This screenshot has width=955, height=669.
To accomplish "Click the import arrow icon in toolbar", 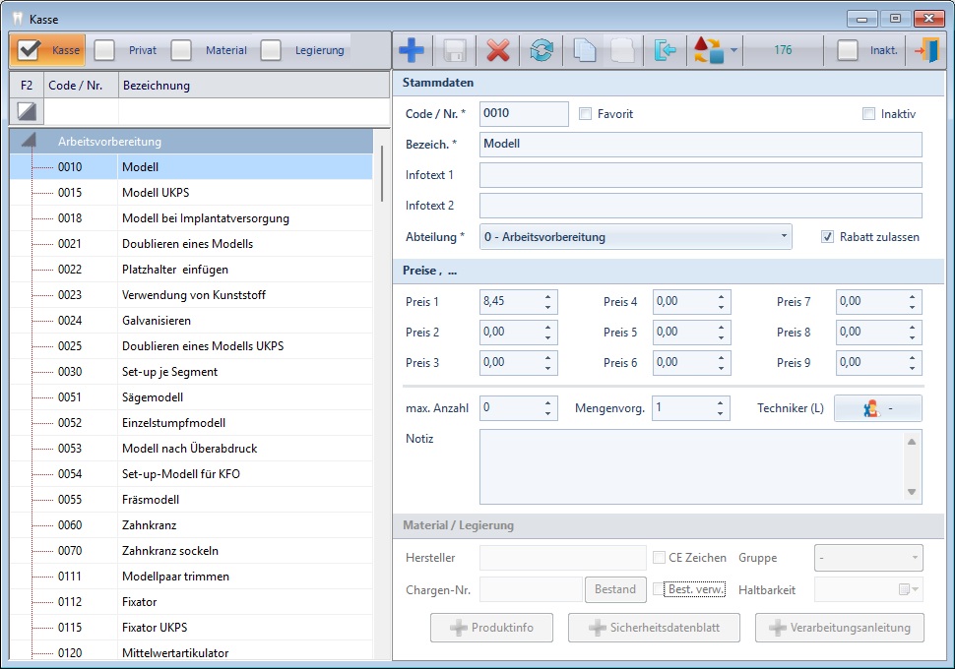I will 666,50.
